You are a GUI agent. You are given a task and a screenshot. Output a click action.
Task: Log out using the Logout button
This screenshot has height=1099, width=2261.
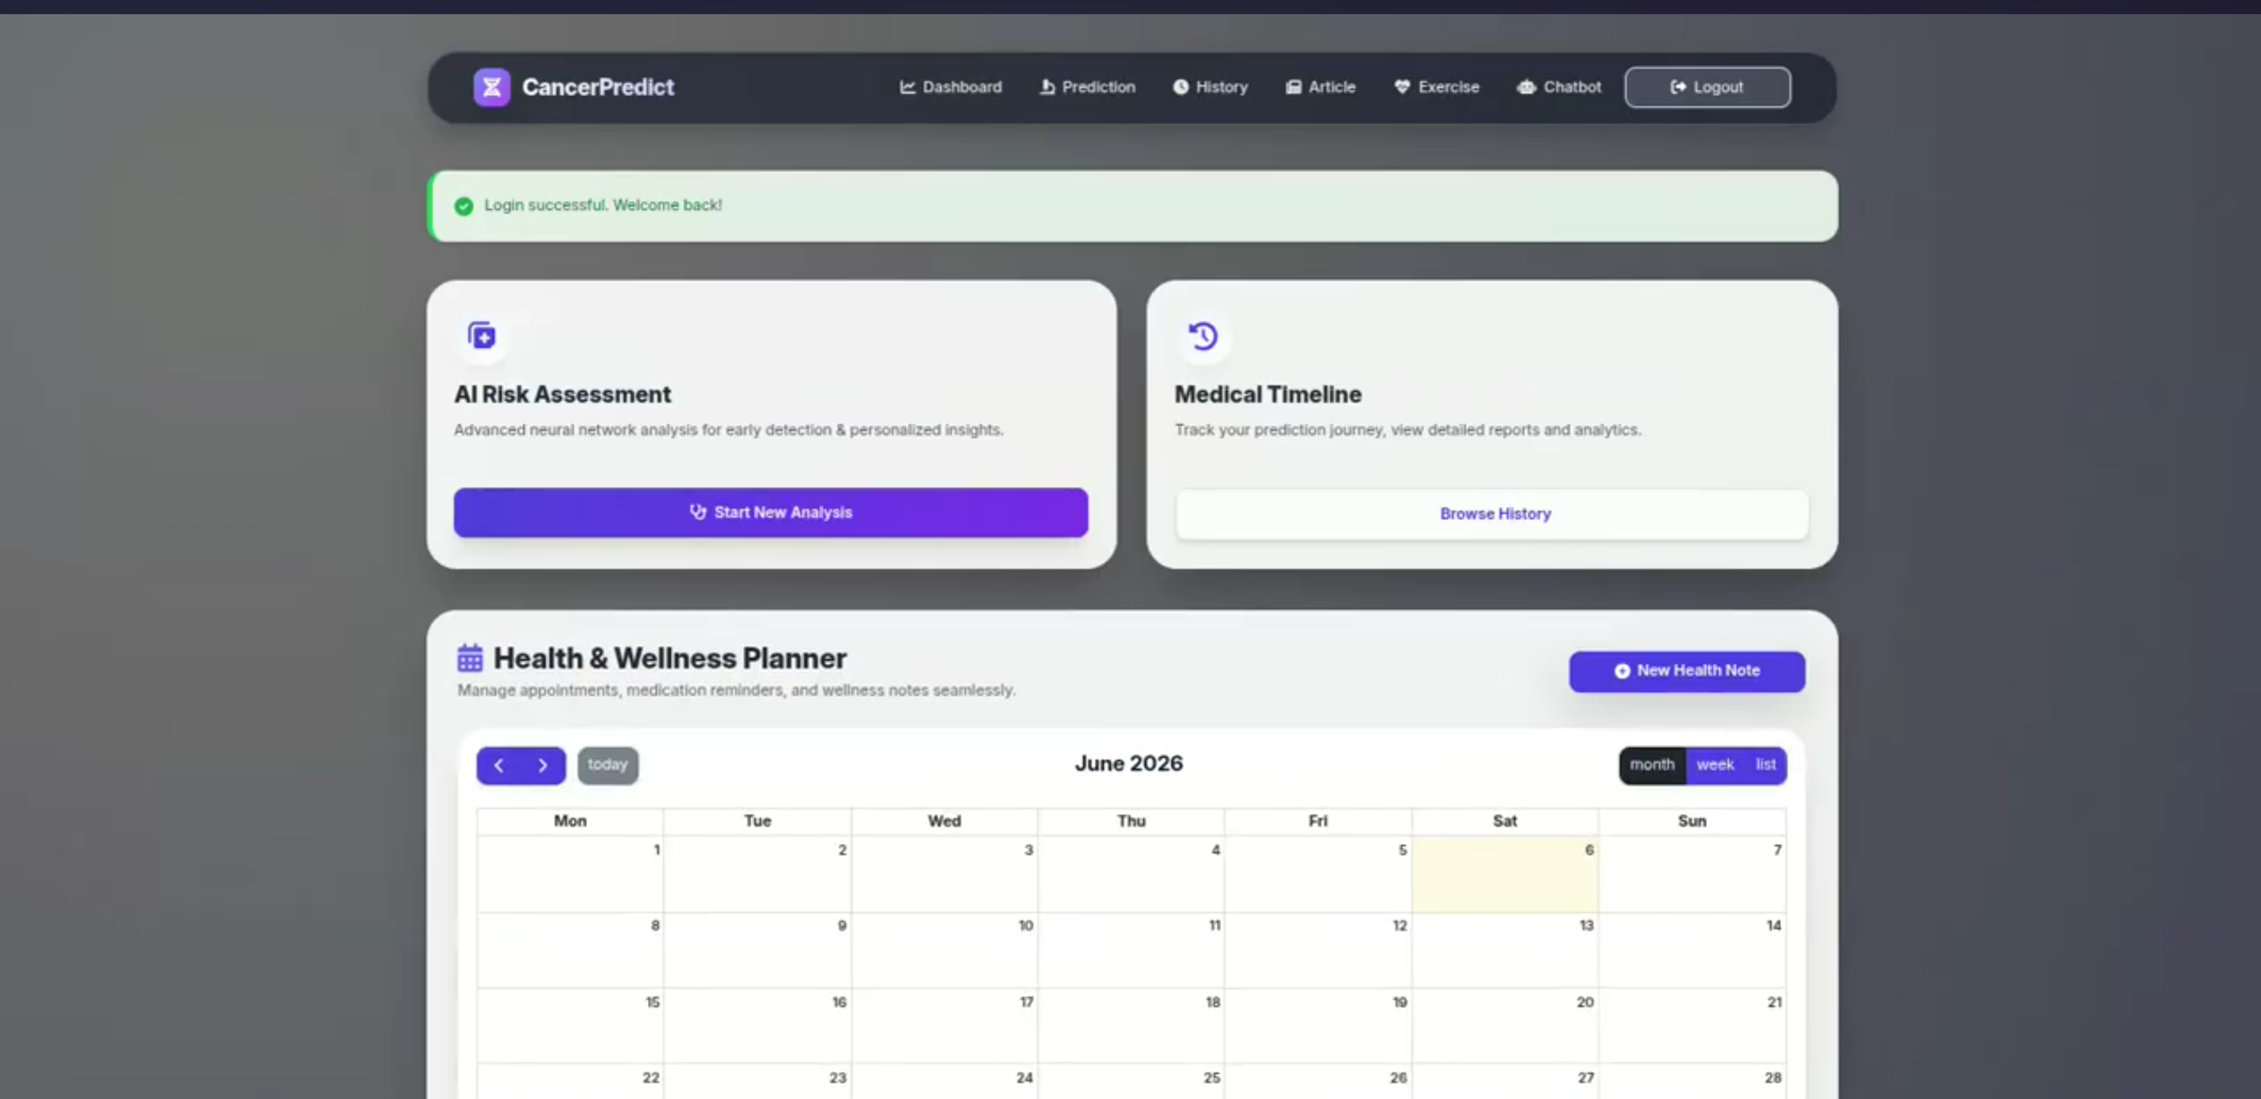1707,87
